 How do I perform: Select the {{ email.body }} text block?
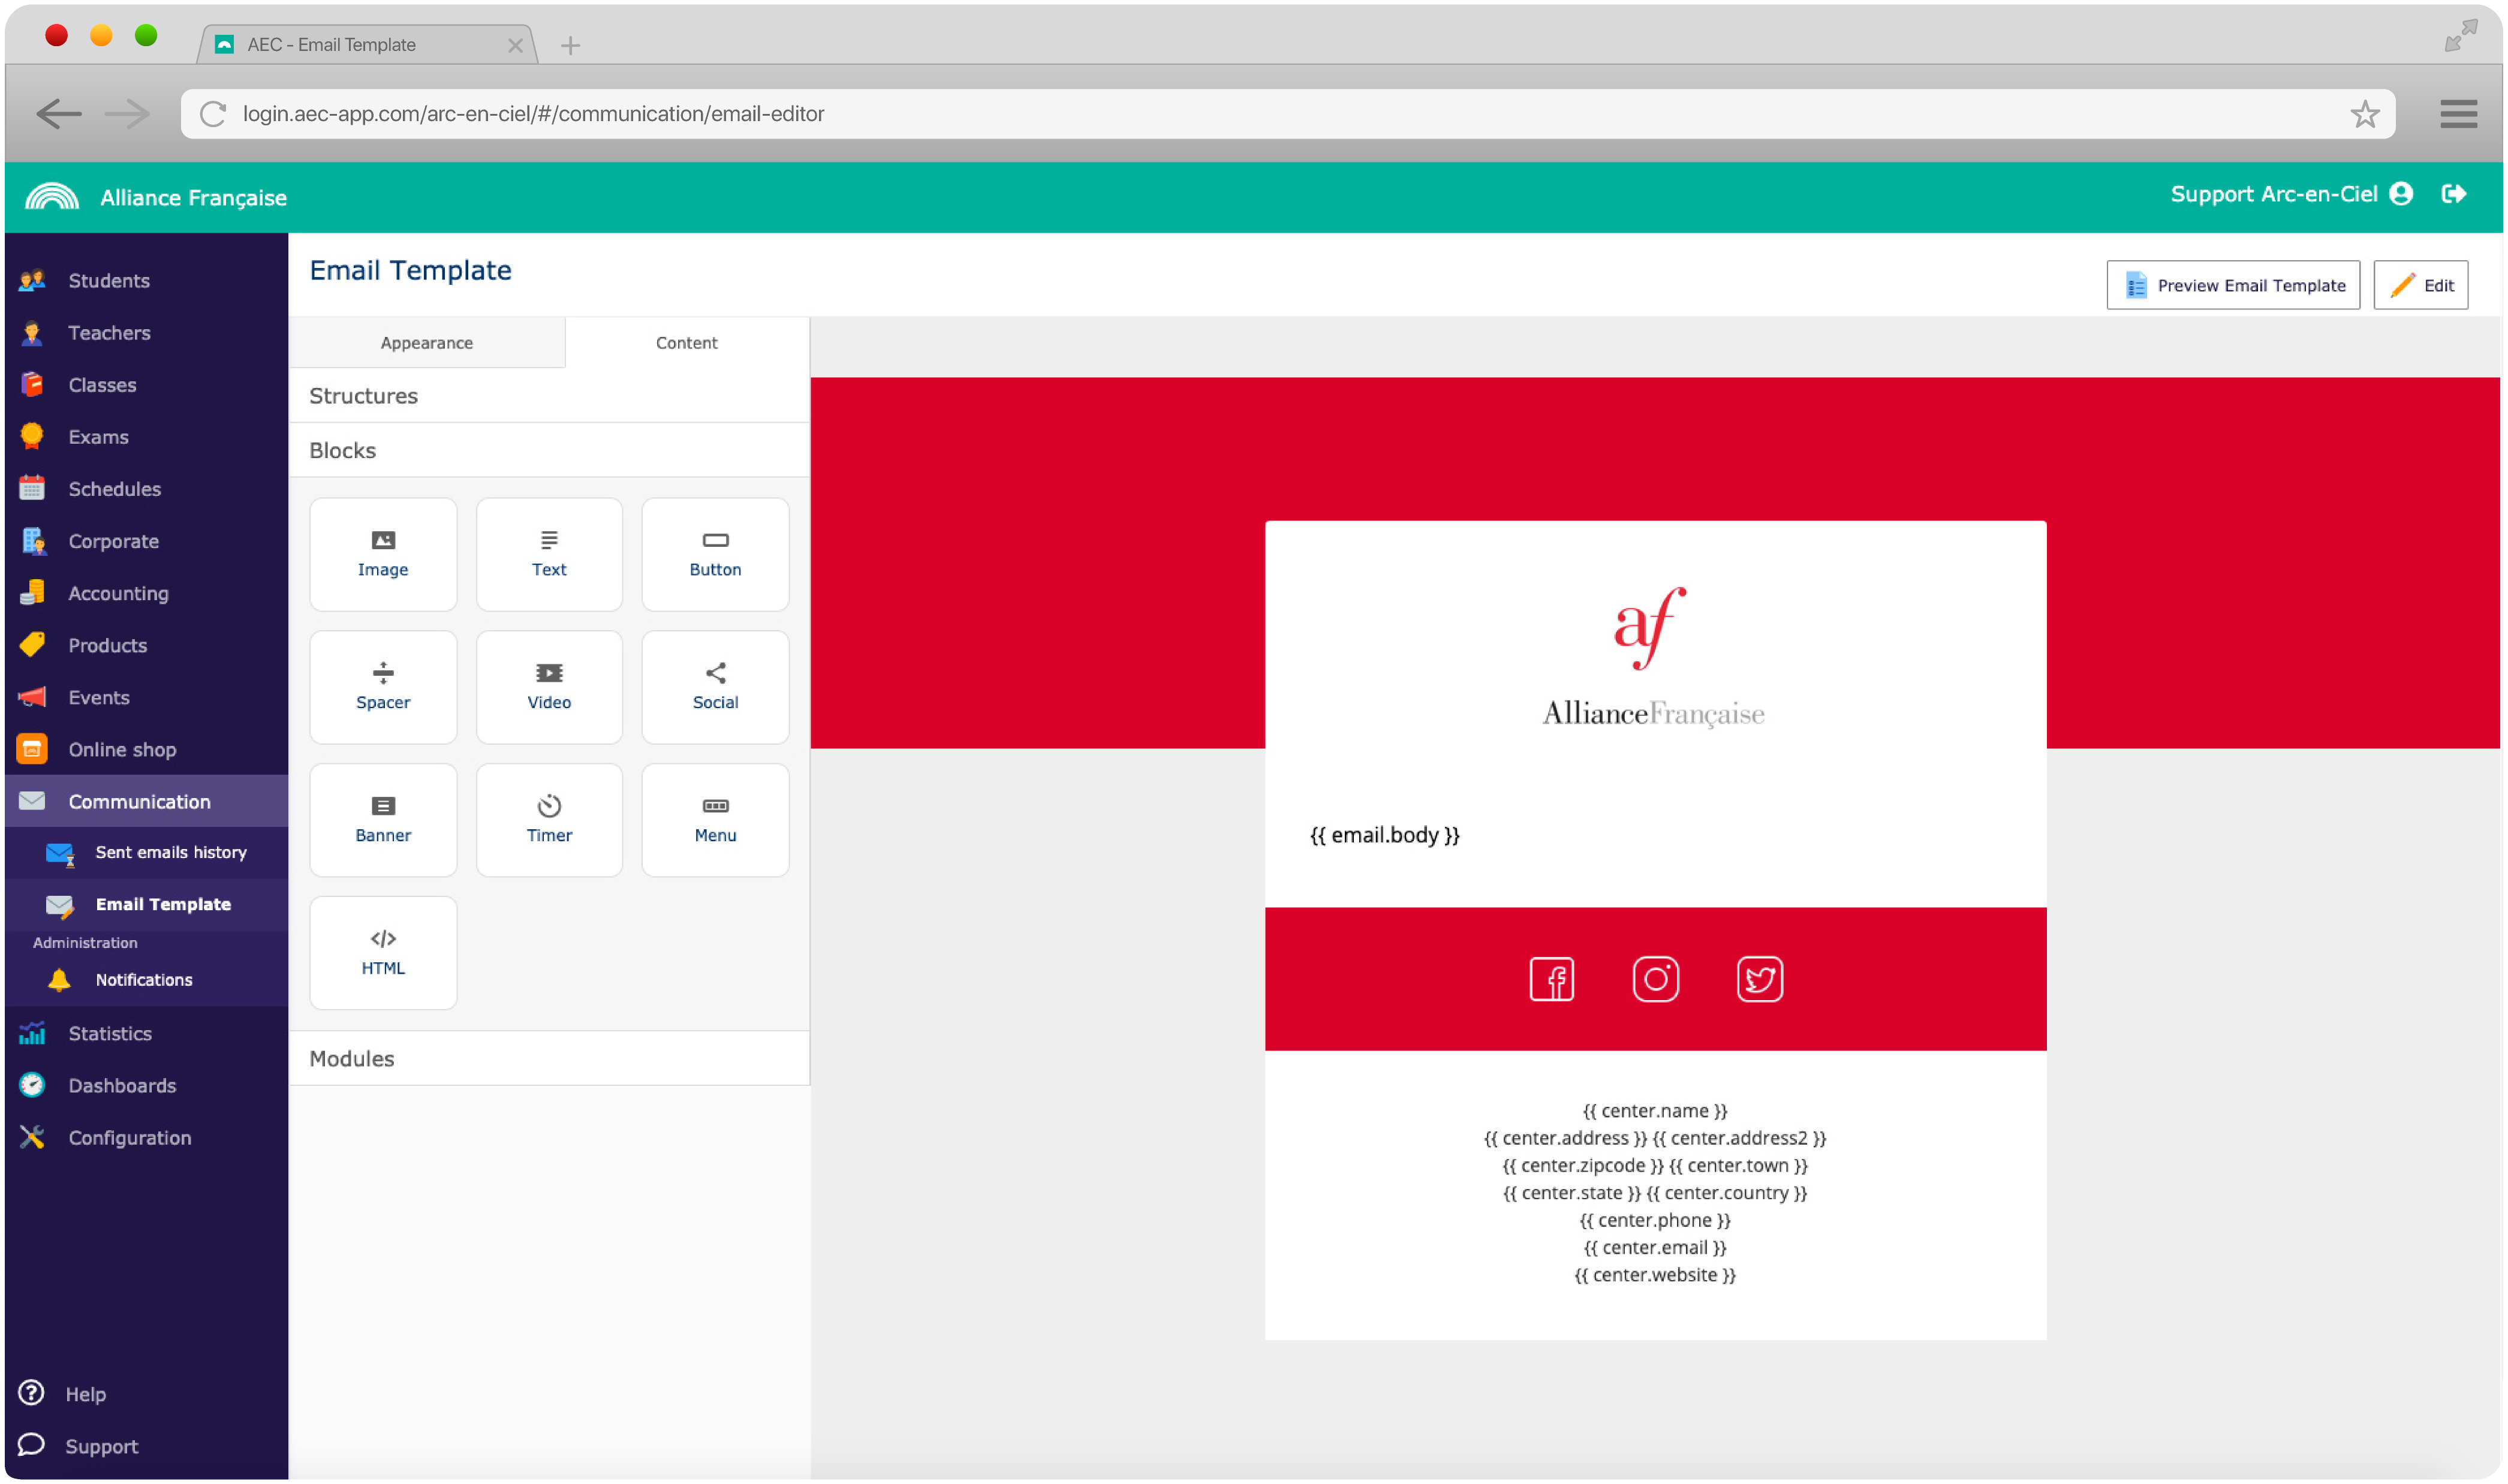1385,835
